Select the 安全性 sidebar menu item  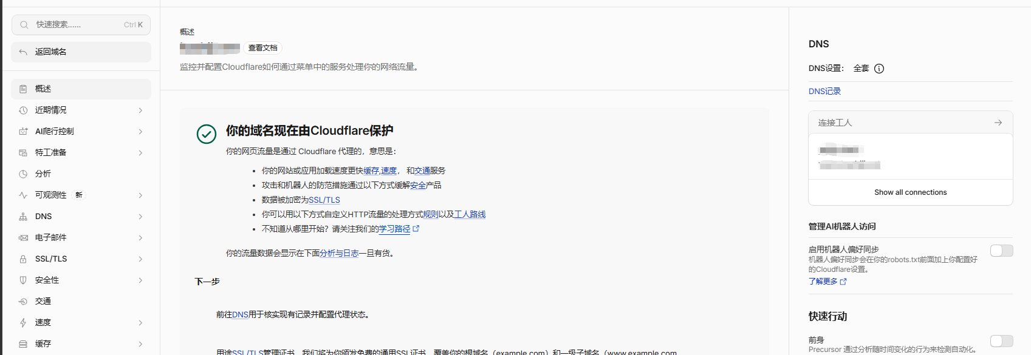tap(81, 280)
